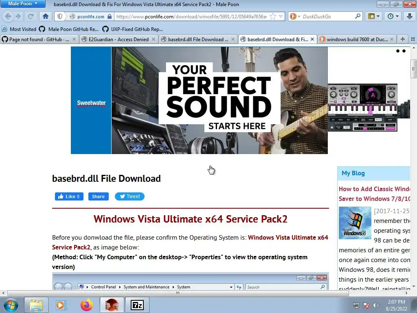This screenshot has height=313, width=417.
Task: Open Firefox from the taskbar
Action: point(87,305)
